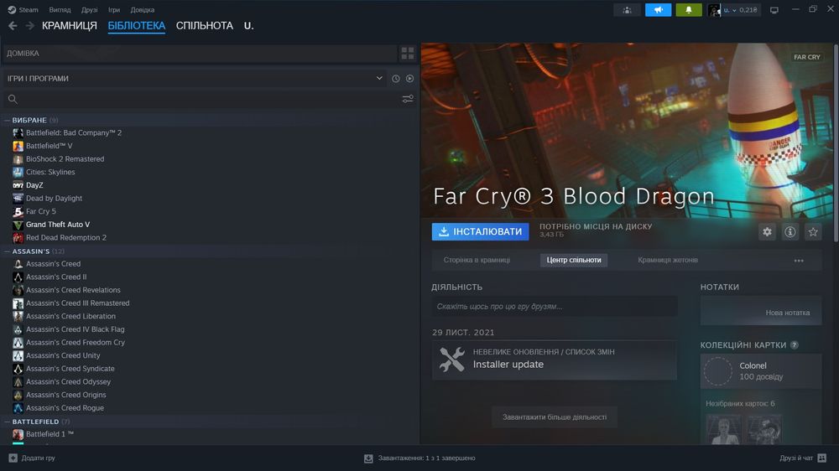Screen dimensions: 839x471
Task: Open the Steam menu
Action: point(29,9)
